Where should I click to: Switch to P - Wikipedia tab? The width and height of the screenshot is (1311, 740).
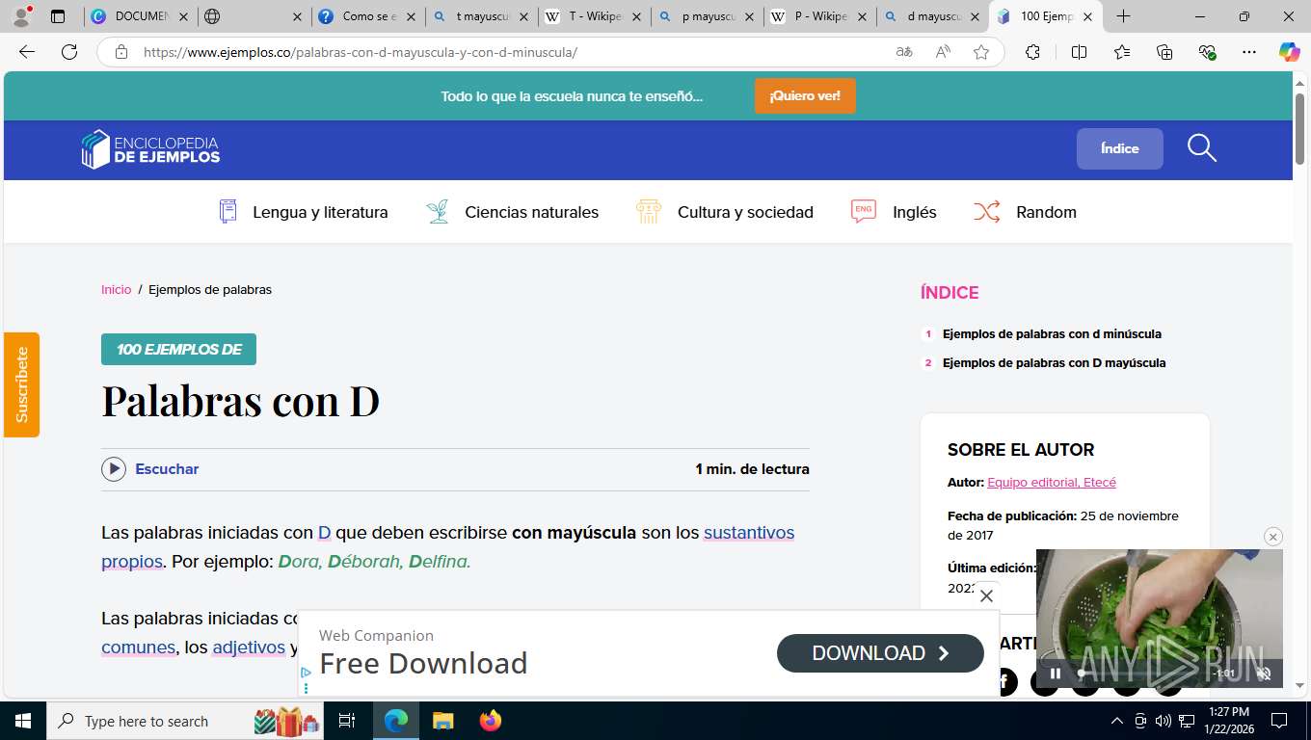(x=820, y=16)
